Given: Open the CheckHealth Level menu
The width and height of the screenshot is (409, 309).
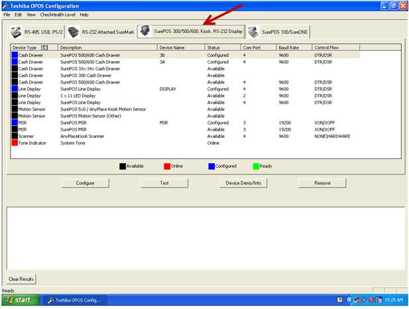Looking at the screenshot, I should click(58, 14).
